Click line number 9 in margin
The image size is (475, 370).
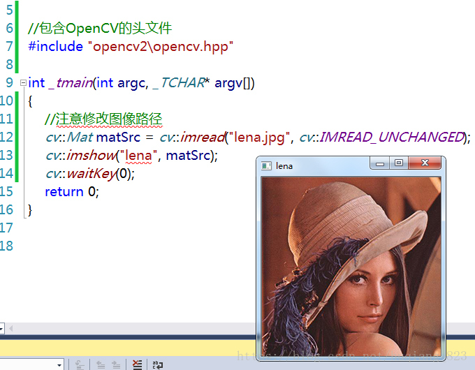(9, 82)
